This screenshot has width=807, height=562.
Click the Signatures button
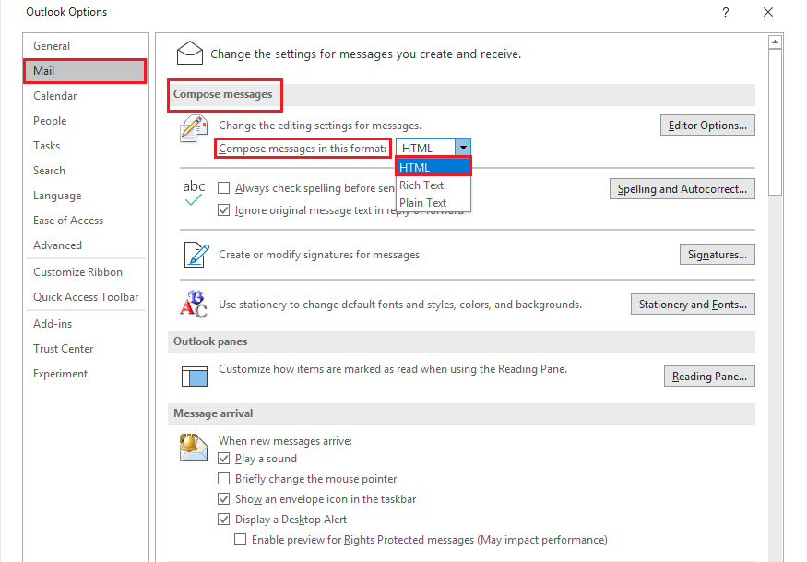717,255
